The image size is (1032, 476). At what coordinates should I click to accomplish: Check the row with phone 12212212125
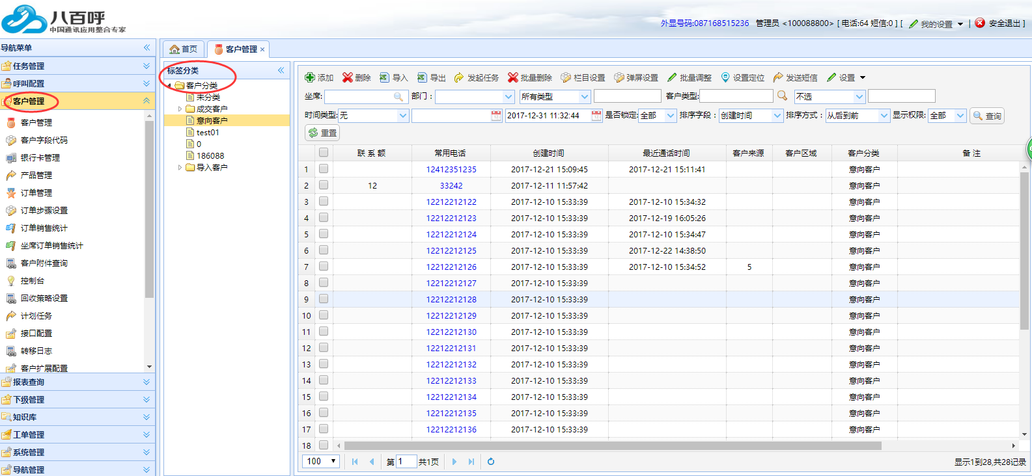(324, 250)
